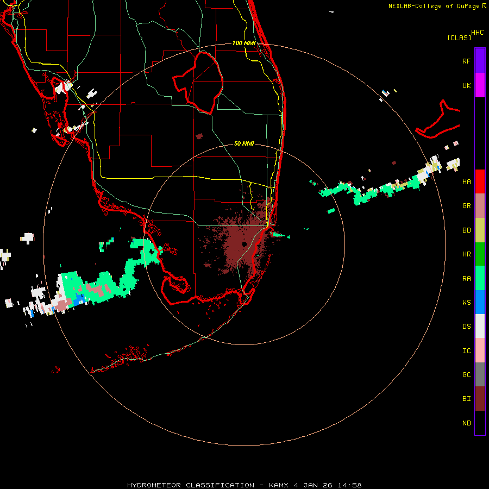Click the [CLAS] label
The height and width of the screenshot is (489, 489).
coord(459,37)
